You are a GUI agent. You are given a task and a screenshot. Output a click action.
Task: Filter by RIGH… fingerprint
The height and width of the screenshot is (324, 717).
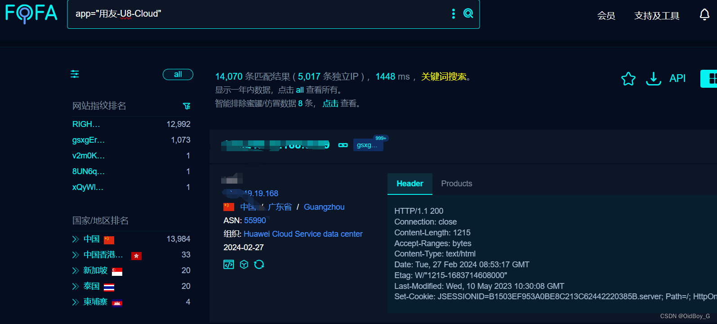86,124
